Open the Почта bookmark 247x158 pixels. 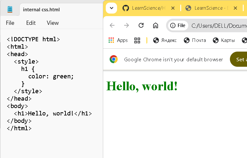[x=195, y=40]
